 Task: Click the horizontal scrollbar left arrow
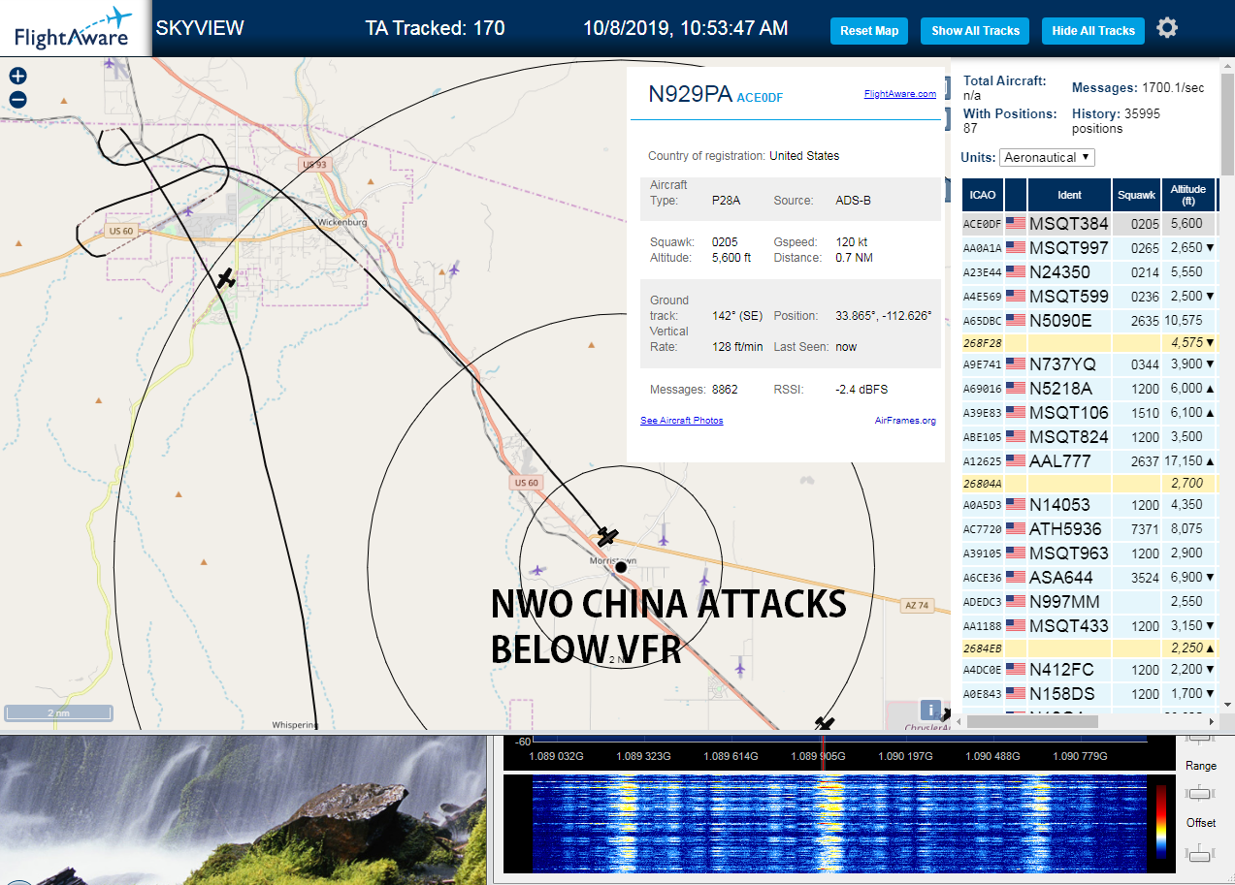tap(959, 721)
